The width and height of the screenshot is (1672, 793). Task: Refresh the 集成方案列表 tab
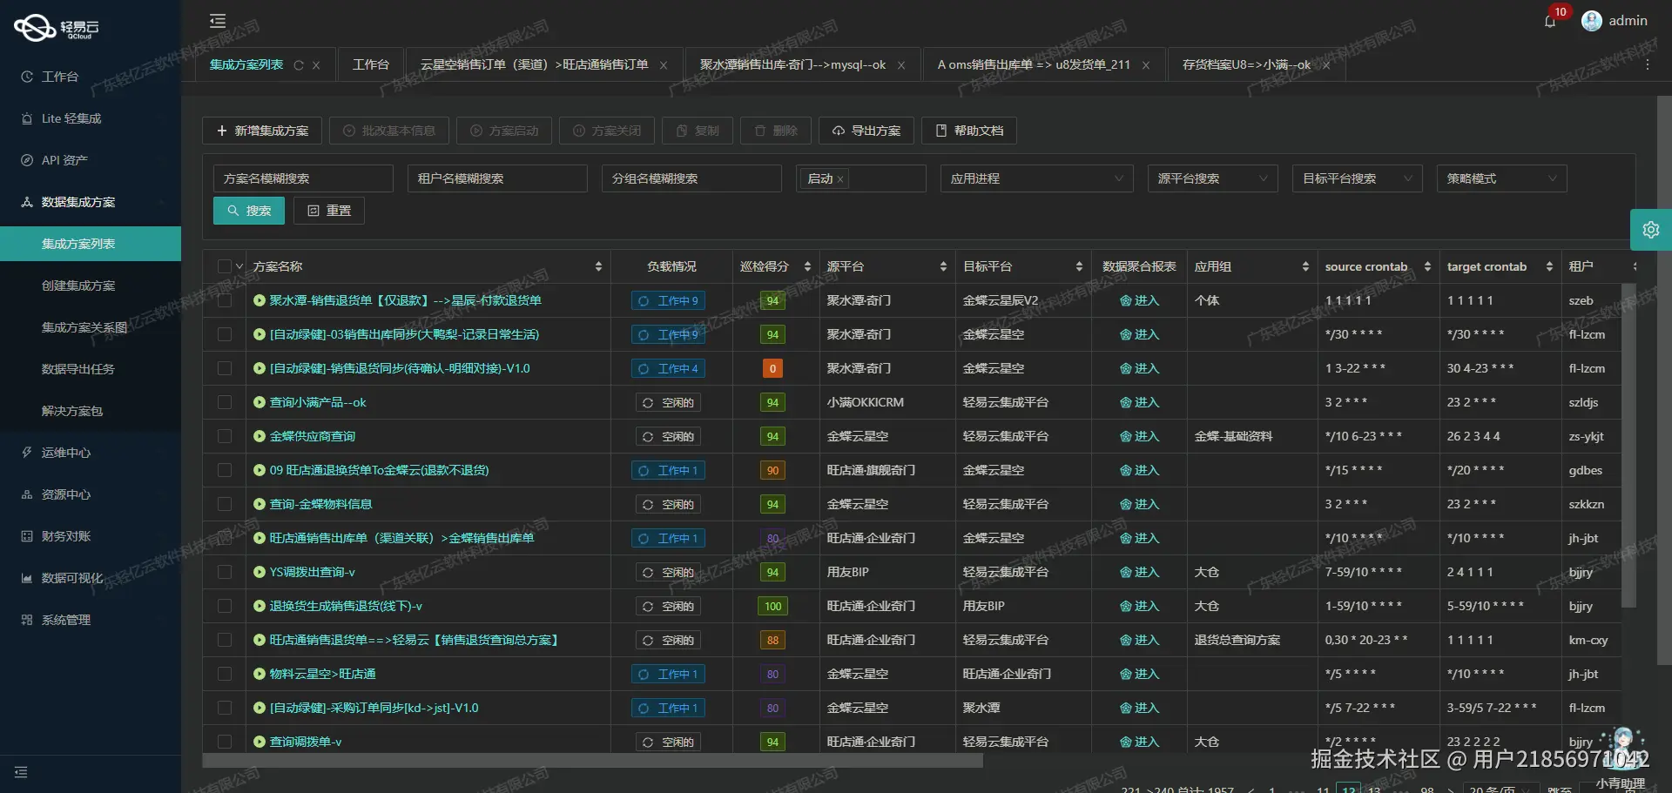click(x=299, y=64)
